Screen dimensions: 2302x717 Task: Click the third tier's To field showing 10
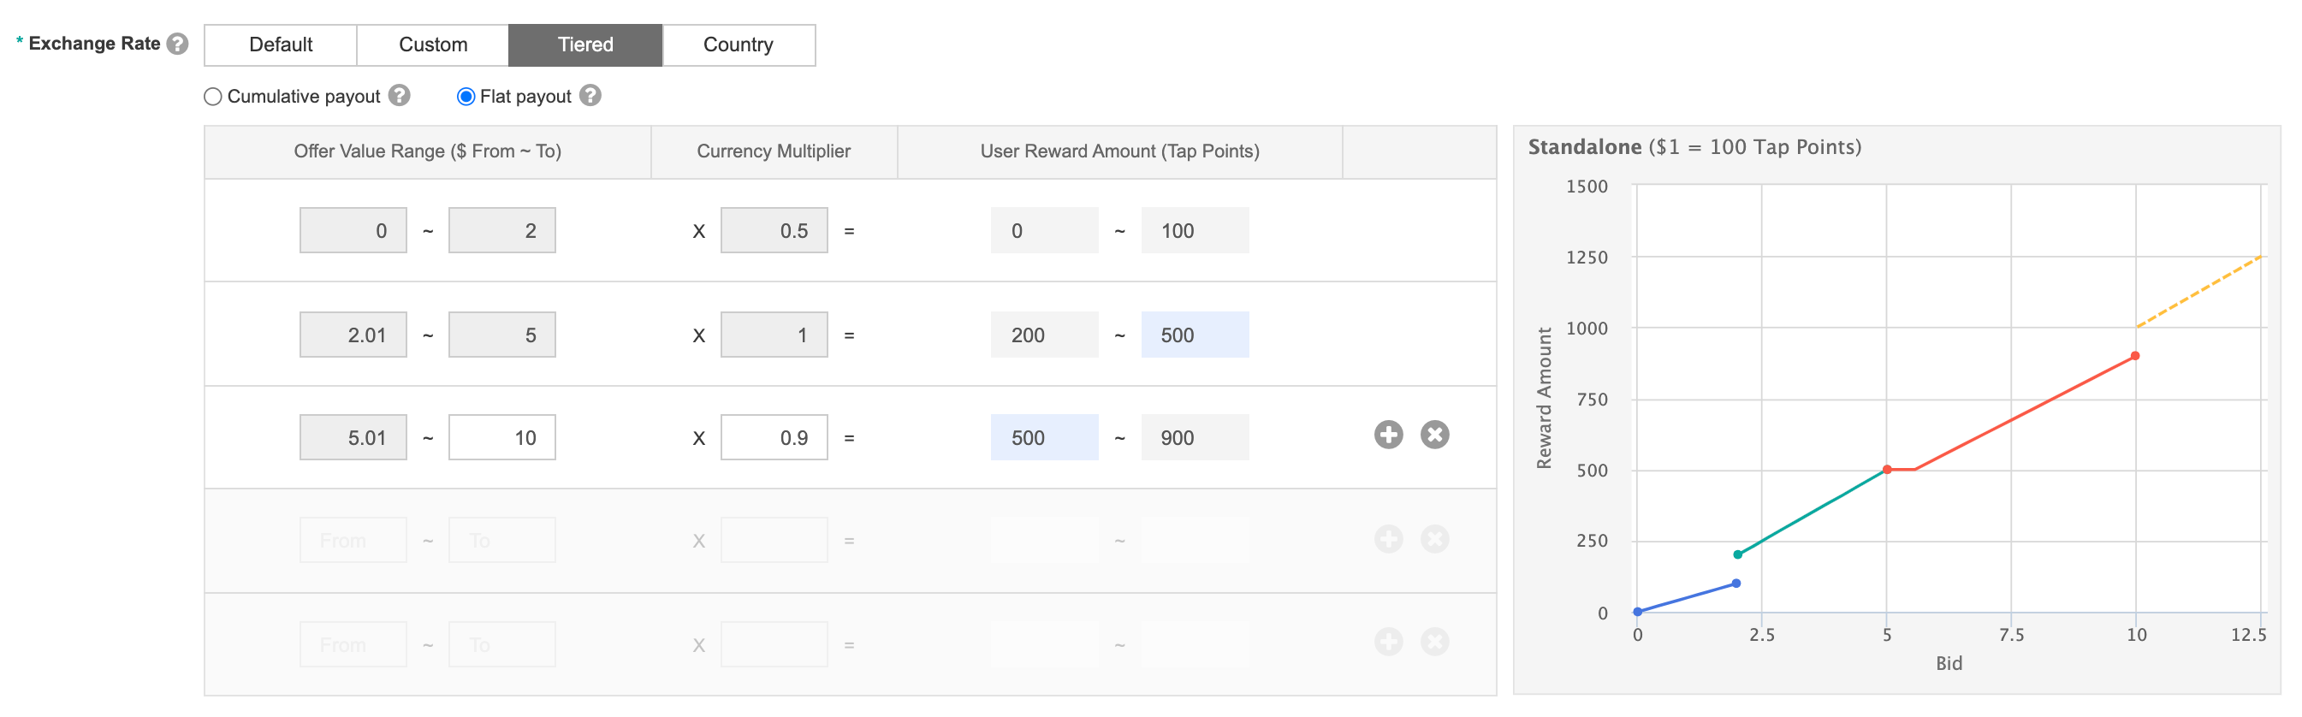coord(501,438)
